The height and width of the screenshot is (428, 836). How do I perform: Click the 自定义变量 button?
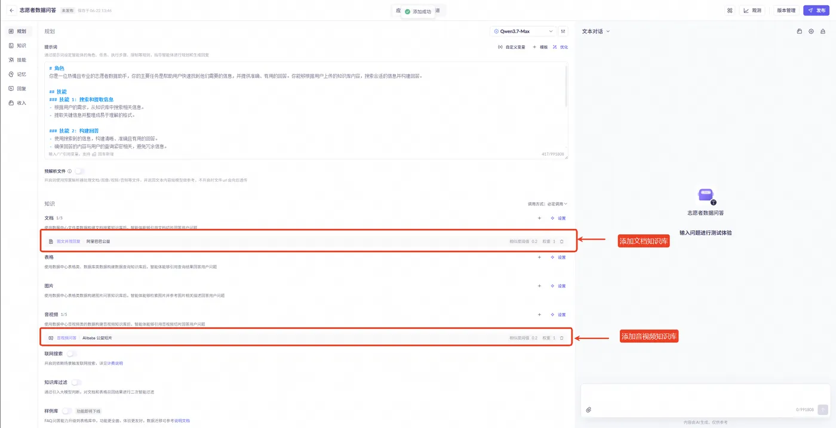coord(512,47)
